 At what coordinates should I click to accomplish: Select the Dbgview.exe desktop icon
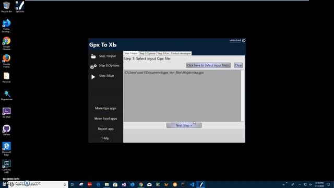pyautogui.click(x=6, y=95)
